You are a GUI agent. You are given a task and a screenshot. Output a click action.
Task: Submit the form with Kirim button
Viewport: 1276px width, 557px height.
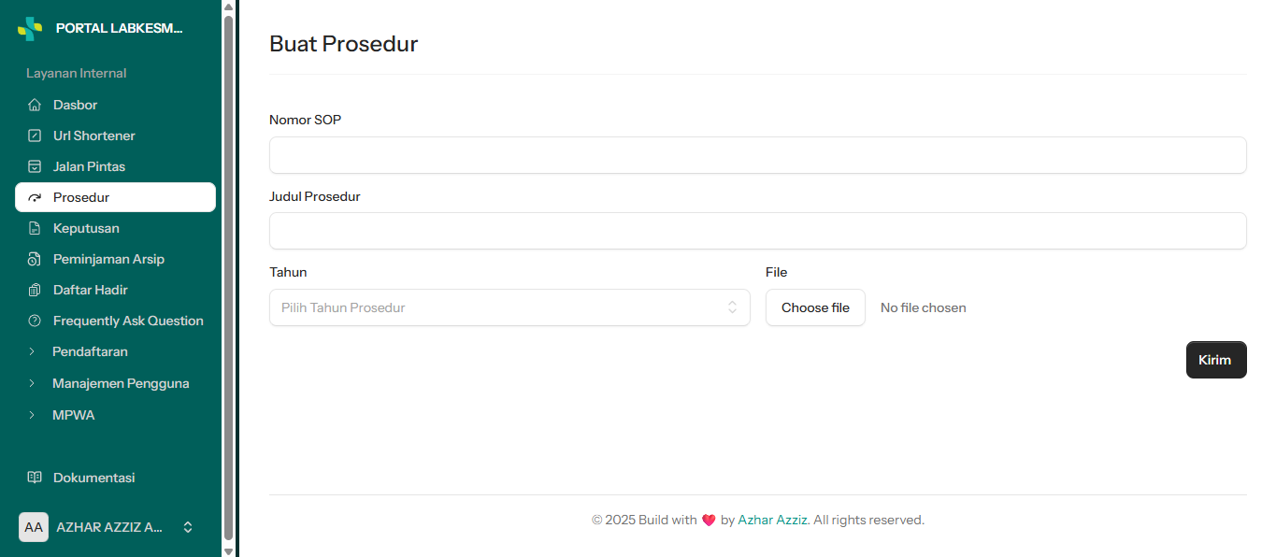click(1216, 360)
